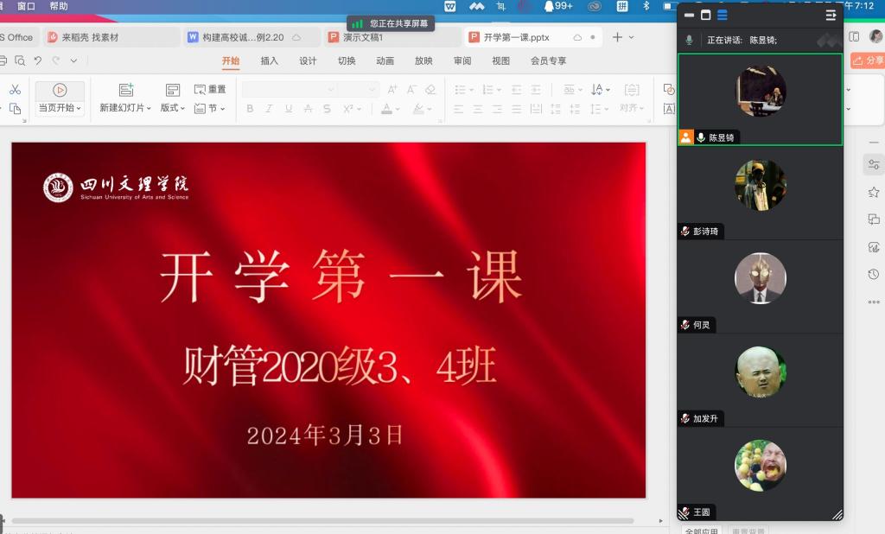Add a new document tab with plus
This screenshot has height=534, width=885.
click(617, 37)
